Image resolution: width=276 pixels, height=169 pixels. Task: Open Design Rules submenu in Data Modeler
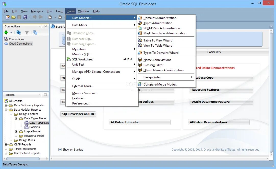coord(166,77)
